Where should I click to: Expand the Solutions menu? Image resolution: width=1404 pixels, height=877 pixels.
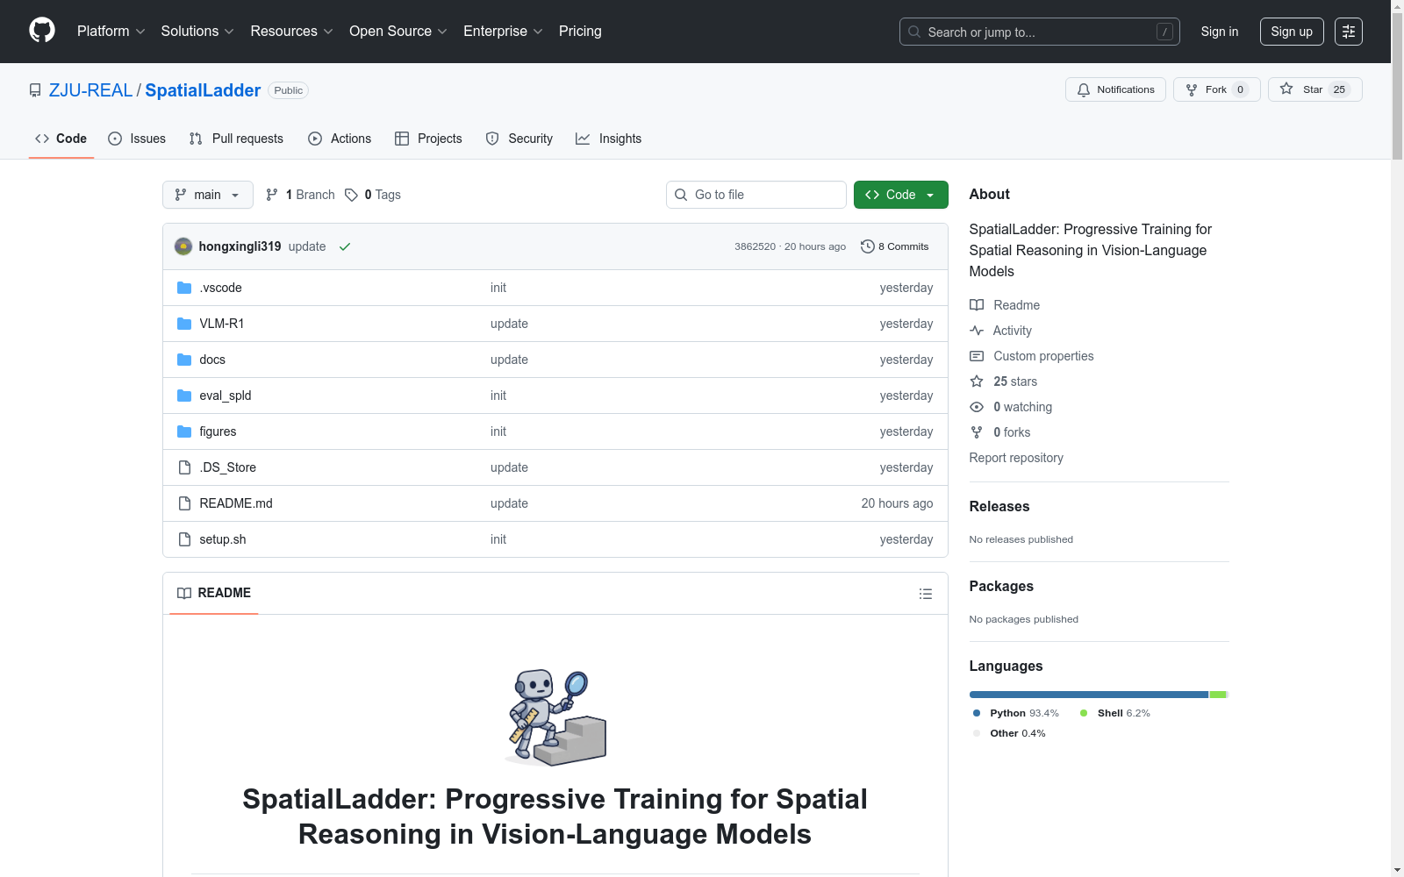pos(197,31)
